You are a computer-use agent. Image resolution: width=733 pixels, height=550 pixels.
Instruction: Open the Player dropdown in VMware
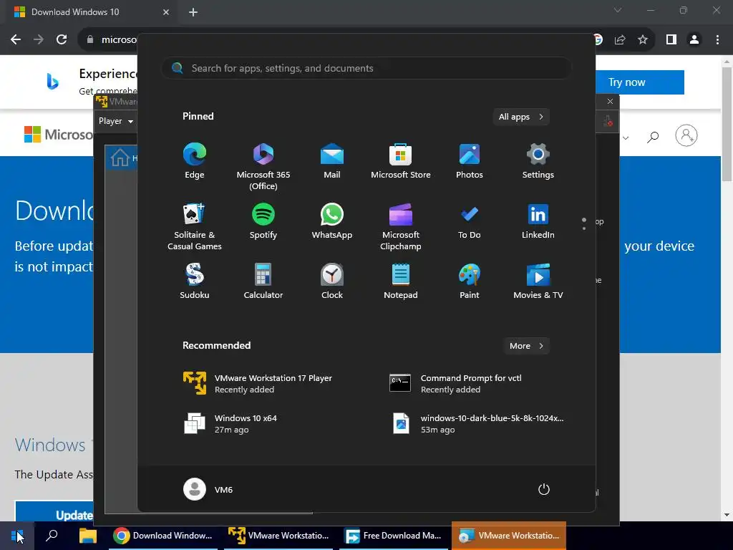[115, 121]
